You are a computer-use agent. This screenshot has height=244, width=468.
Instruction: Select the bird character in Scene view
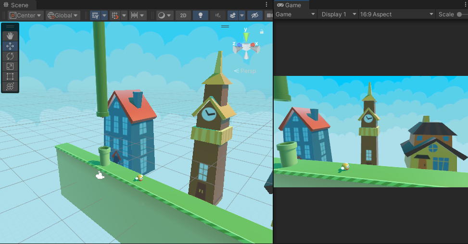(139, 178)
